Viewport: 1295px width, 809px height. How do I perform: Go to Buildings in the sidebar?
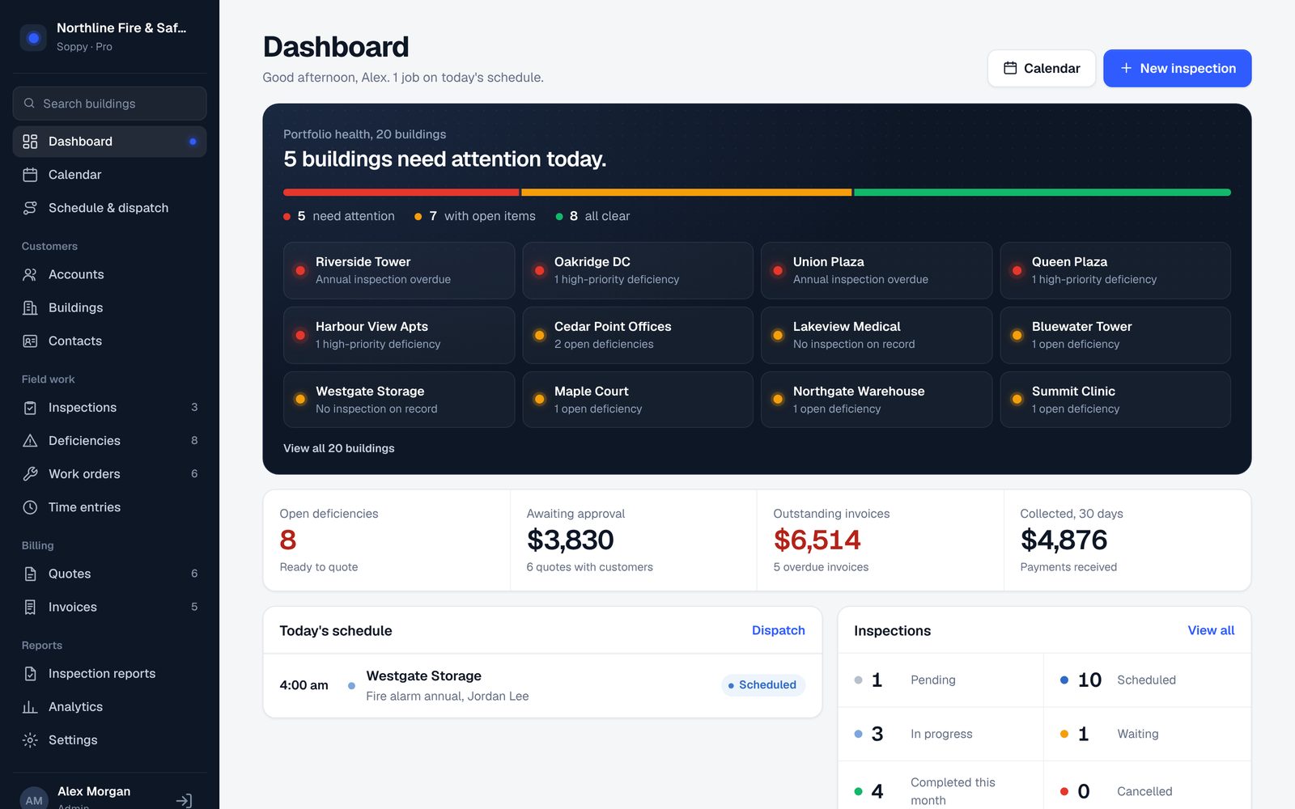(x=109, y=307)
